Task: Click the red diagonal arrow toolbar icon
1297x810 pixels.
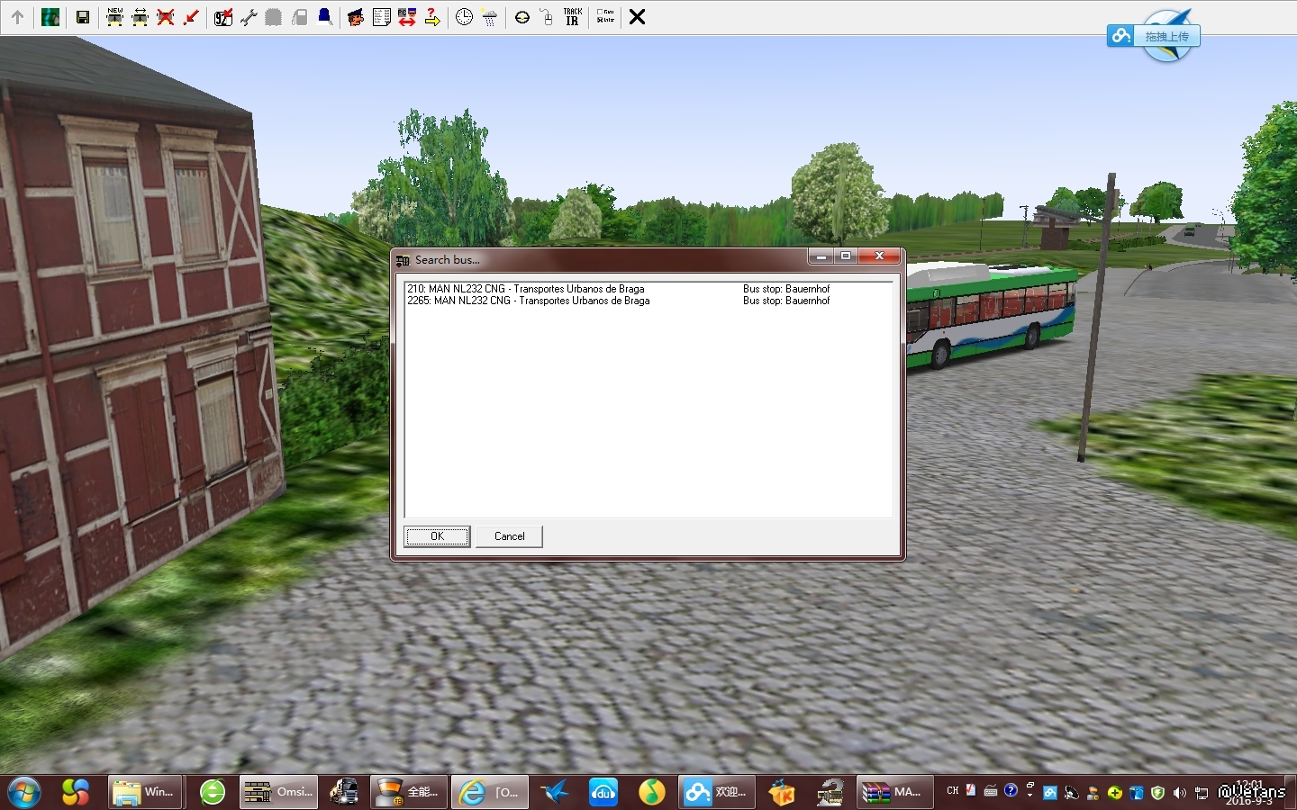Action: click(191, 17)
